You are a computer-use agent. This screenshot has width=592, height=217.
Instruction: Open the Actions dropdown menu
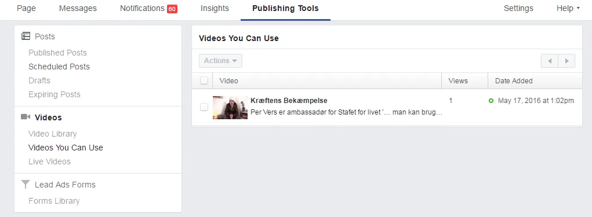(x=220, y=61)
